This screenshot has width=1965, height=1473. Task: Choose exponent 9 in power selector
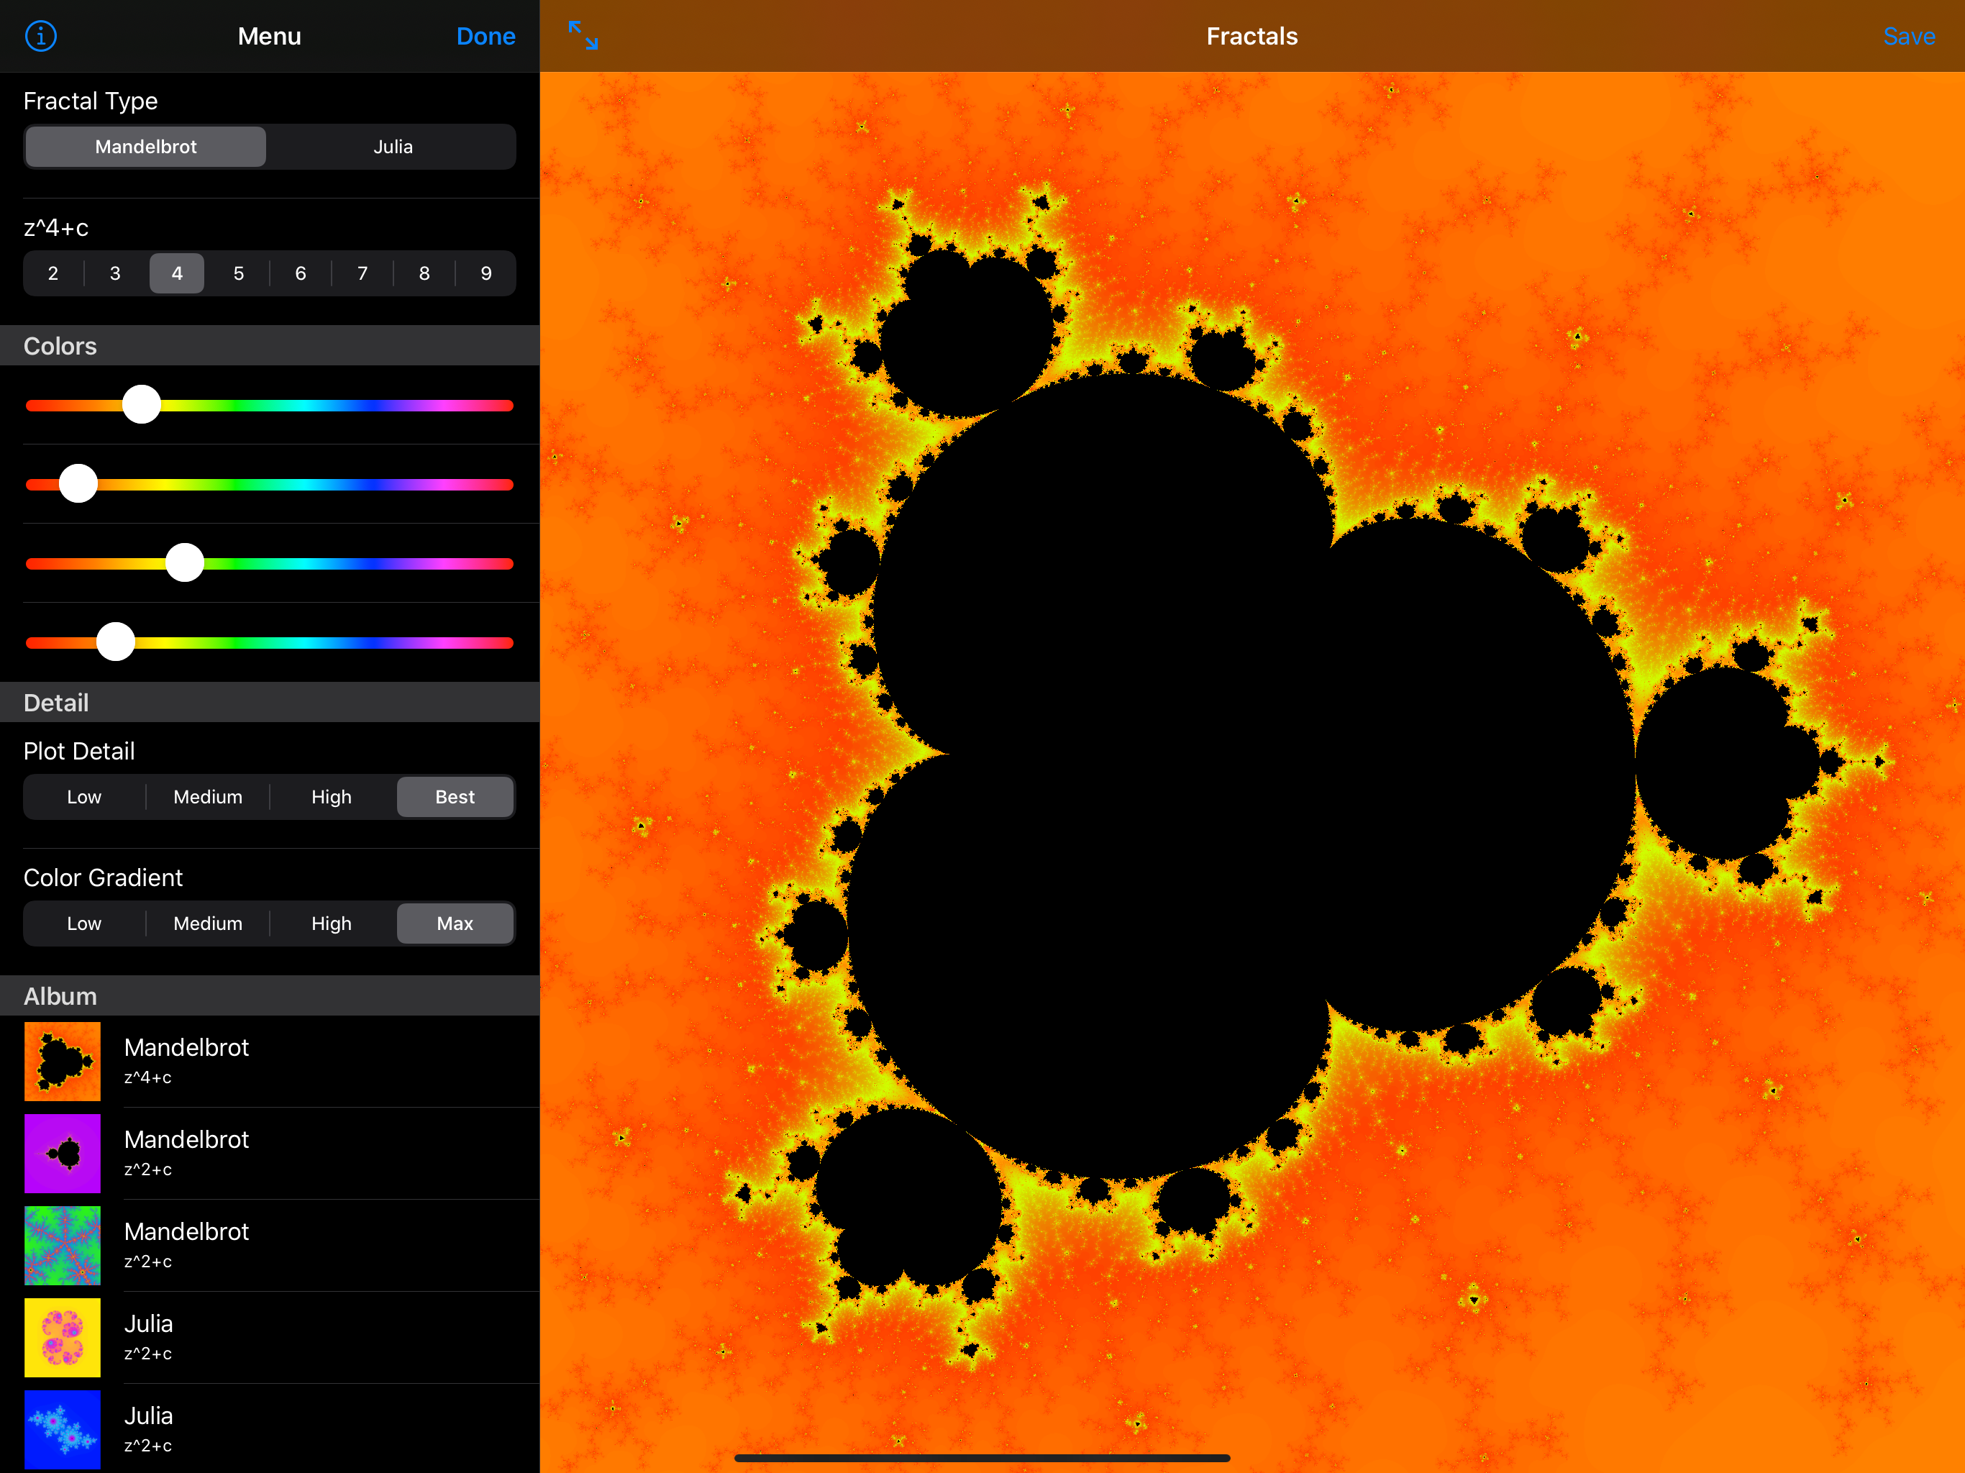pos(486,273)
